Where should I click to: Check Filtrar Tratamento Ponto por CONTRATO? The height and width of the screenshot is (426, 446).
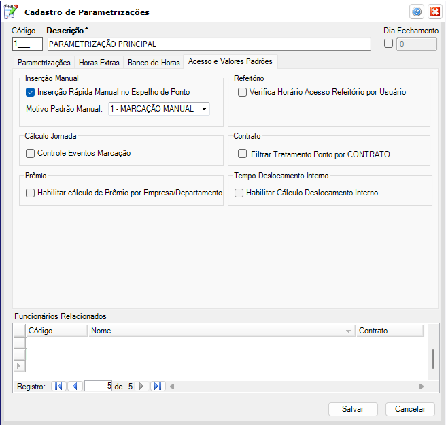coord(242,154)
